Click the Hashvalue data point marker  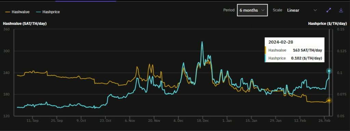click(x=329, y=100)
